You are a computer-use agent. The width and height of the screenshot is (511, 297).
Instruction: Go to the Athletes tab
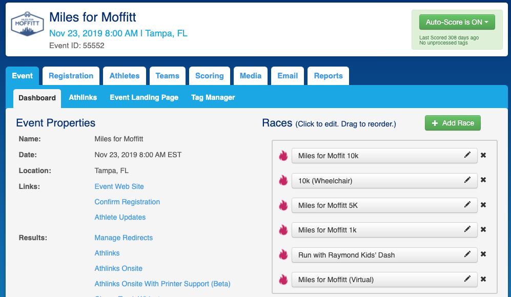point(125,76)
